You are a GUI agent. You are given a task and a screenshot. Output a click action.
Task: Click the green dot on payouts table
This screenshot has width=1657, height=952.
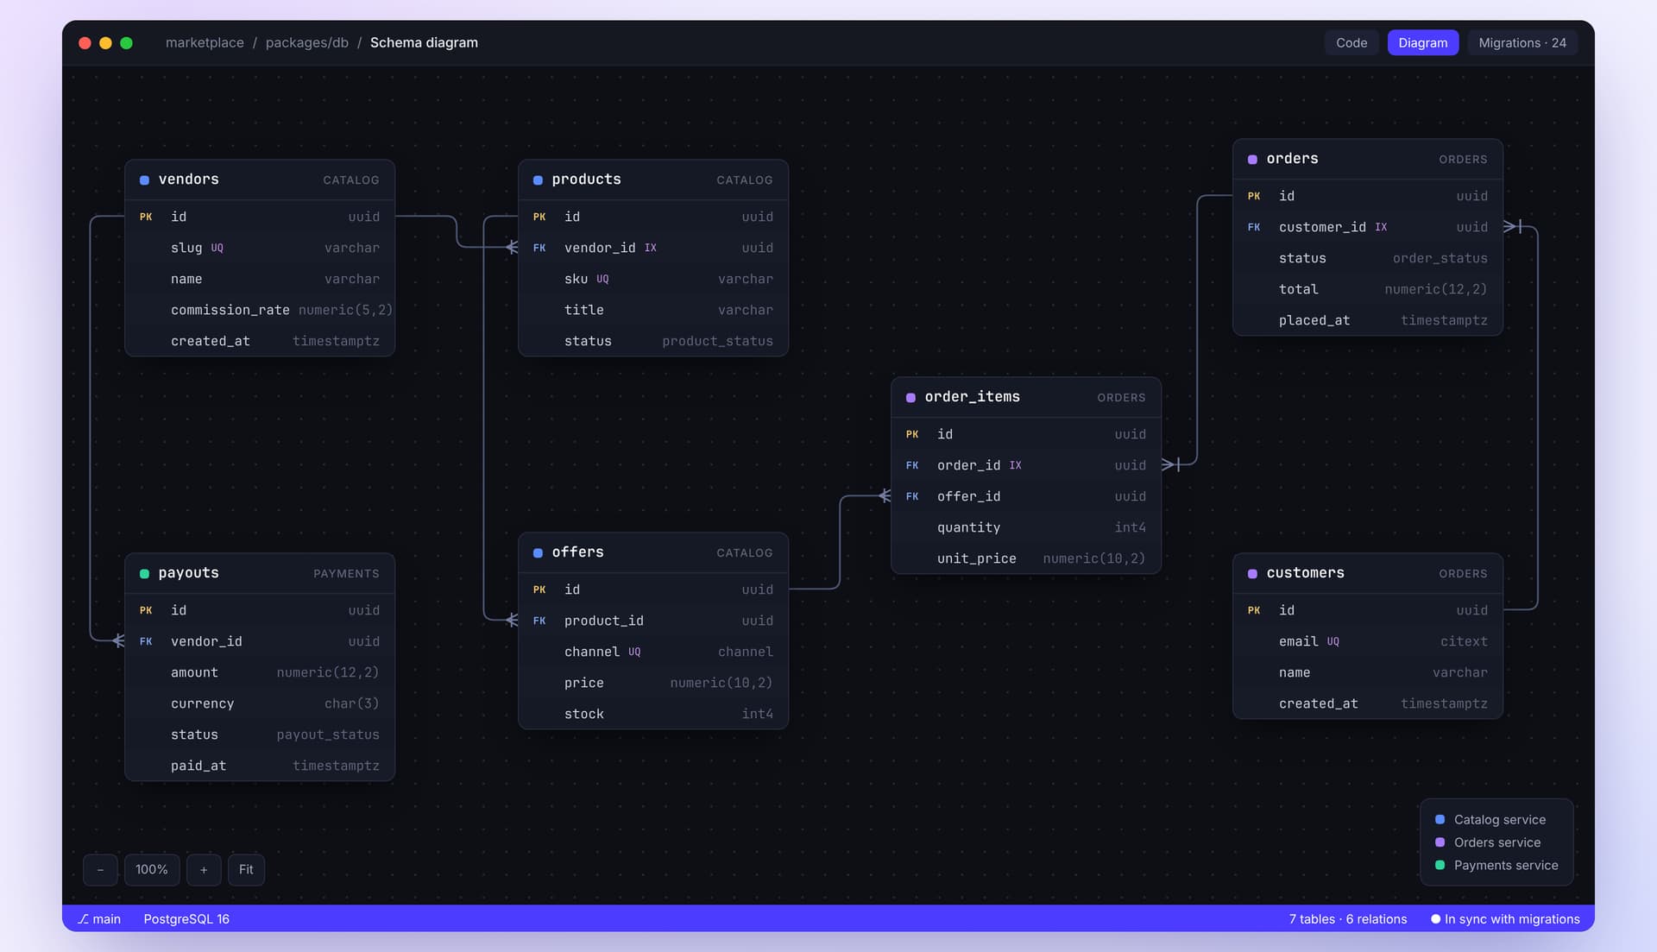click(x=144, y=574)
